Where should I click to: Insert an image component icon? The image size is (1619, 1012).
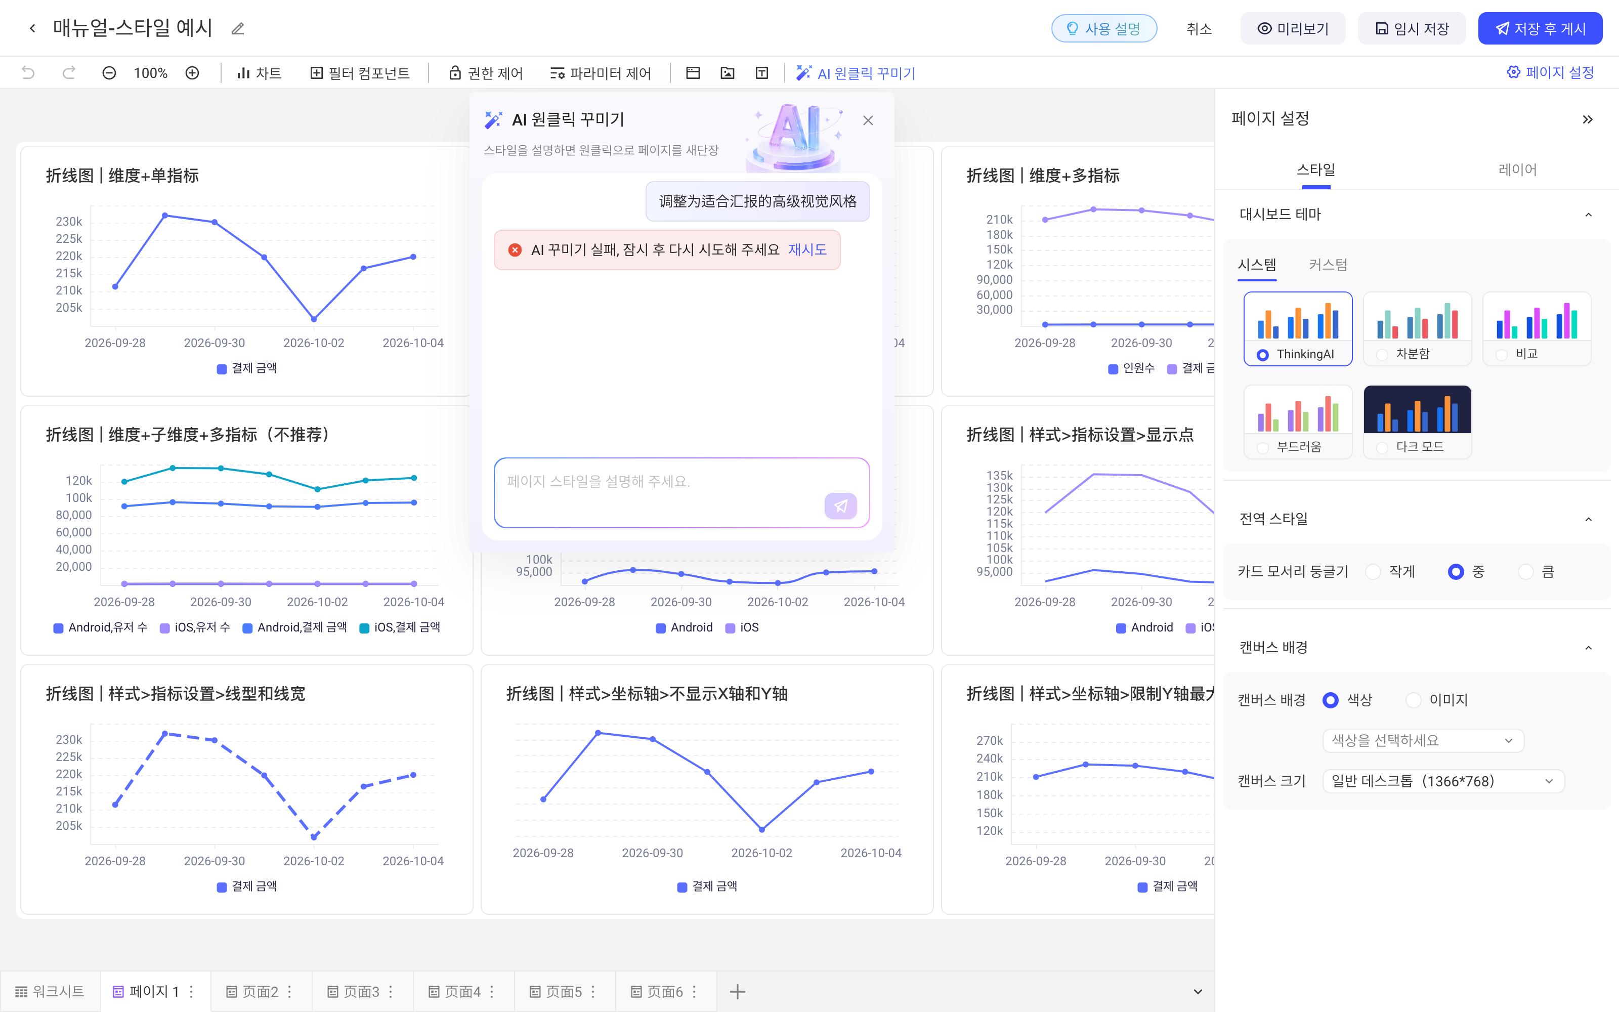(727, 73)
